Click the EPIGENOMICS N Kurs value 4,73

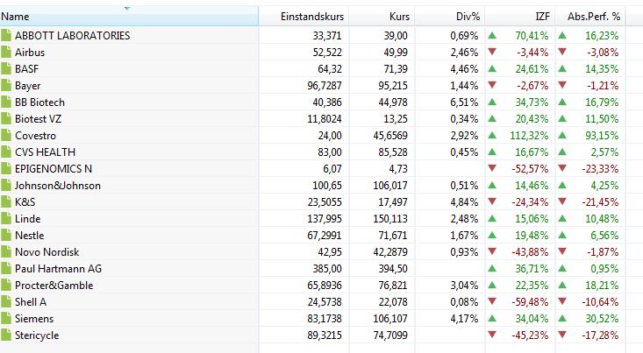point(397,169)
